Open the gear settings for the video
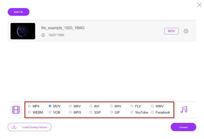Image resolution: width=204 pixels, height=139 pixels. pos(186,31)
